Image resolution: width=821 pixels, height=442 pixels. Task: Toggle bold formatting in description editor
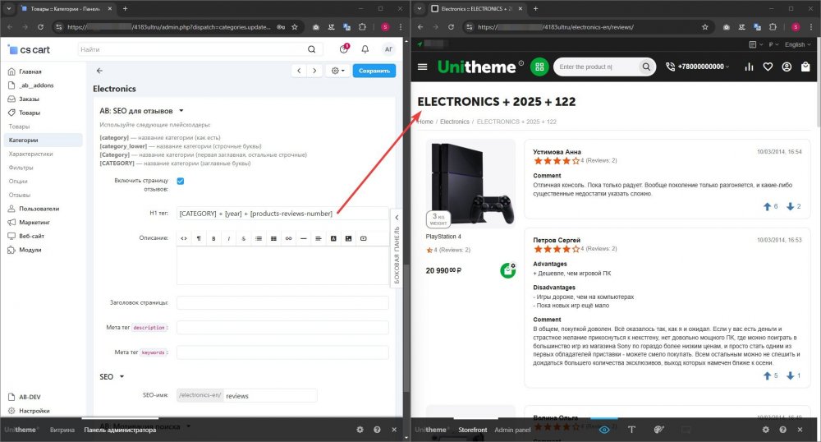(x=213, y=238)
